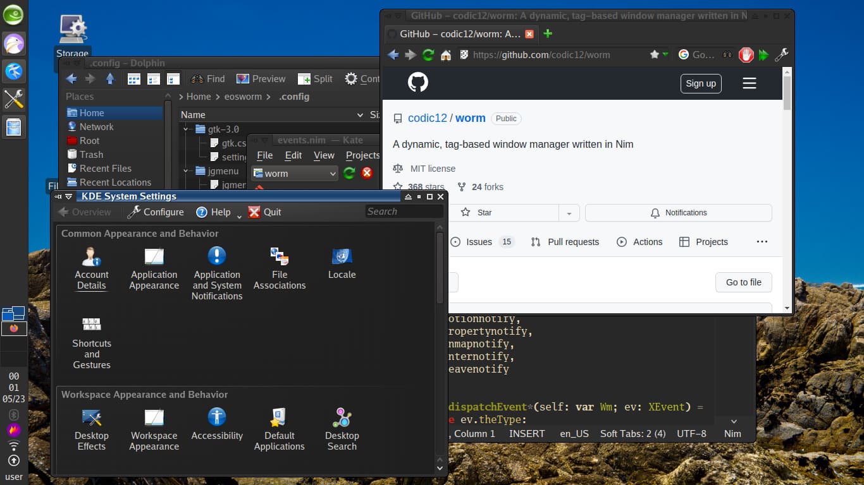Switch Dolphin to compact view mode

(x=154, y=79)
